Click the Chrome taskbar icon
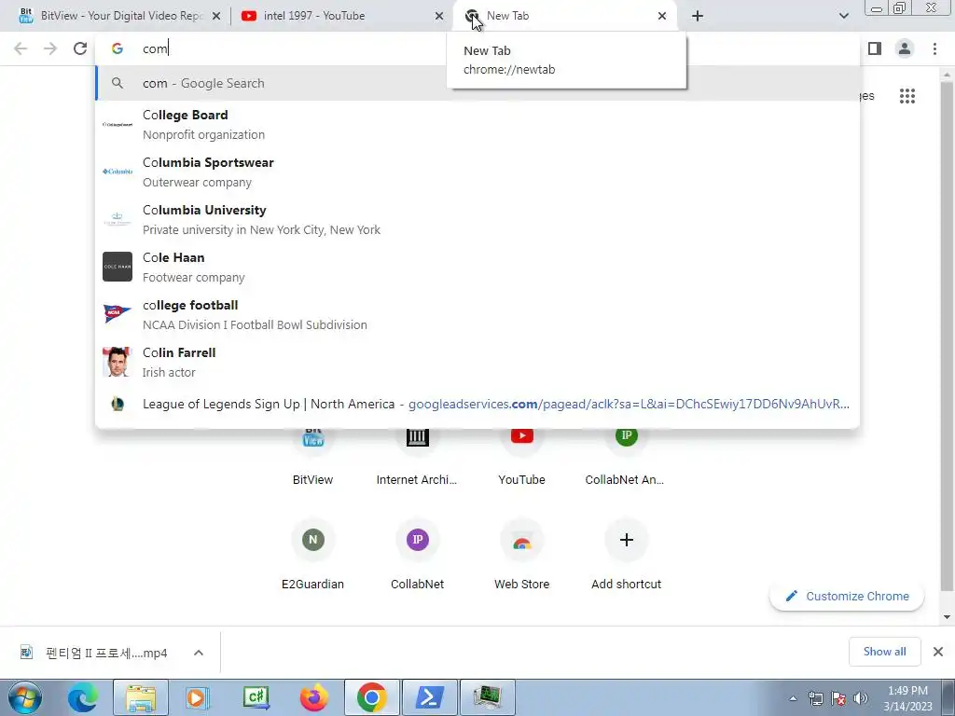The width and height of the screenshot is (955, 716). pos(371,697)
